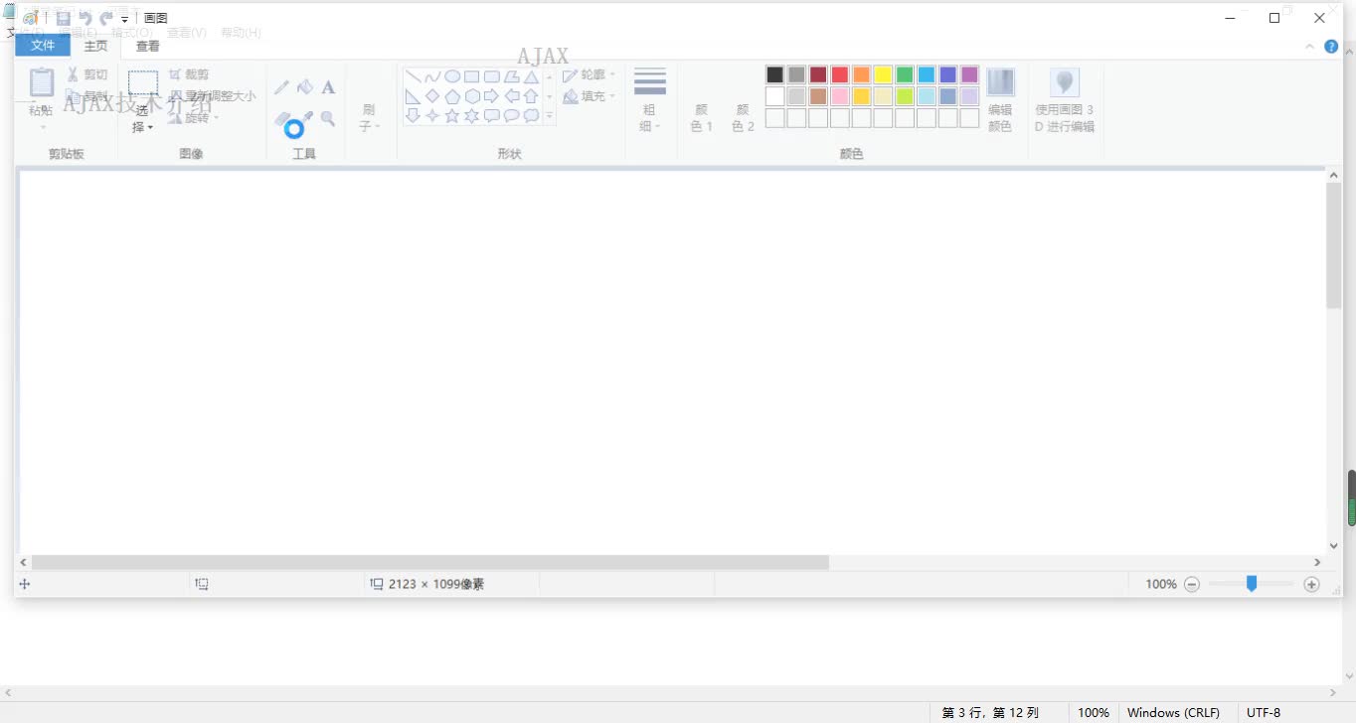Screen dimensions: 1356x723
Task: Click Paint's vertical scrollbar thumb
Action: click(1333, 245)
